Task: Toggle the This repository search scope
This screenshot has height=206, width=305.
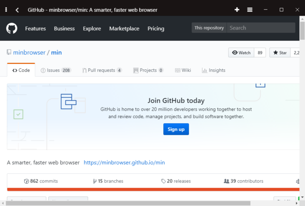Action: click(209, 28)
